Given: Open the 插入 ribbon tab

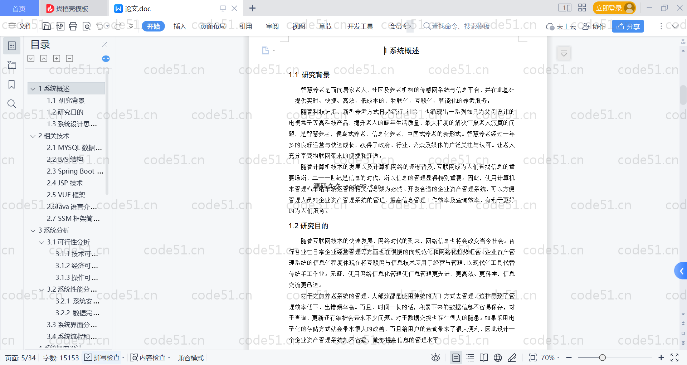Looking at the screenshot, I should pos(180,26).
